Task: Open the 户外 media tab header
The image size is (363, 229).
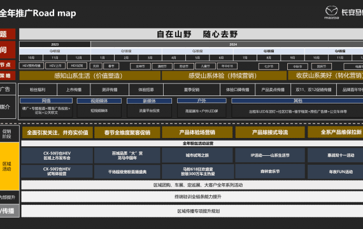Action: pos(202,101)
